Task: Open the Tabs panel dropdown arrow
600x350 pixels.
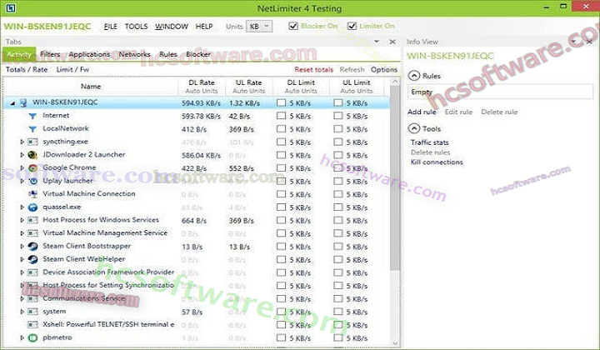Action: pos(377,42)
